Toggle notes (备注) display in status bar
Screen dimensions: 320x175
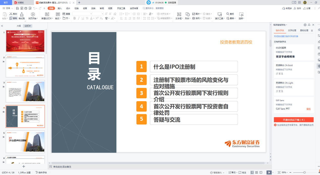[232, 172]
